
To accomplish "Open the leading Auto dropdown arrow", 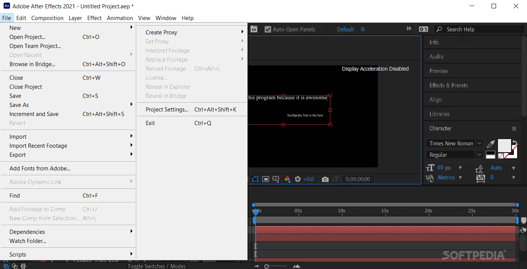I will point(513,168).
